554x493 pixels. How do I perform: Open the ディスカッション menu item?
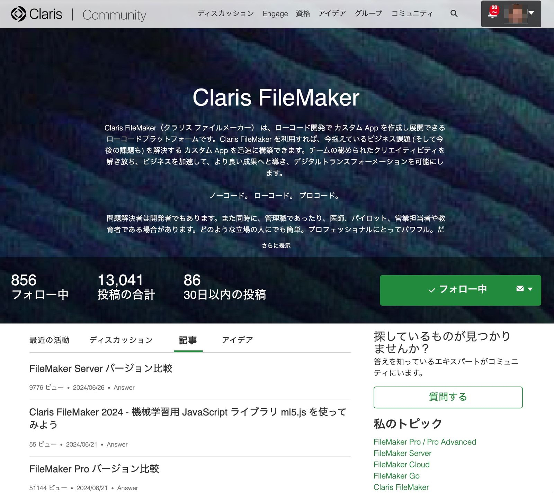(x=225, y=13)
